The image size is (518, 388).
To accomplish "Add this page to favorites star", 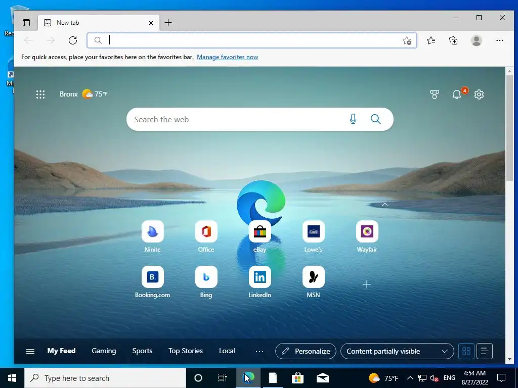I will (x=407, y=40).
